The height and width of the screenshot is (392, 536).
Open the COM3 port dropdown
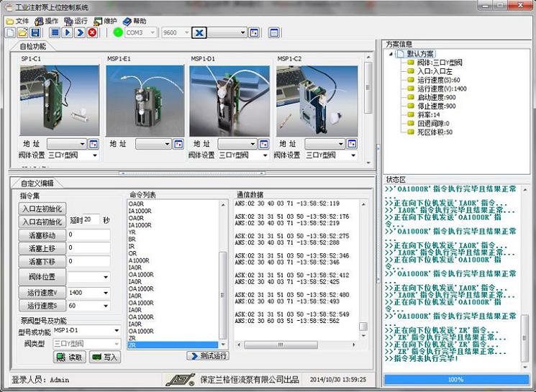[x=153, y=33]
